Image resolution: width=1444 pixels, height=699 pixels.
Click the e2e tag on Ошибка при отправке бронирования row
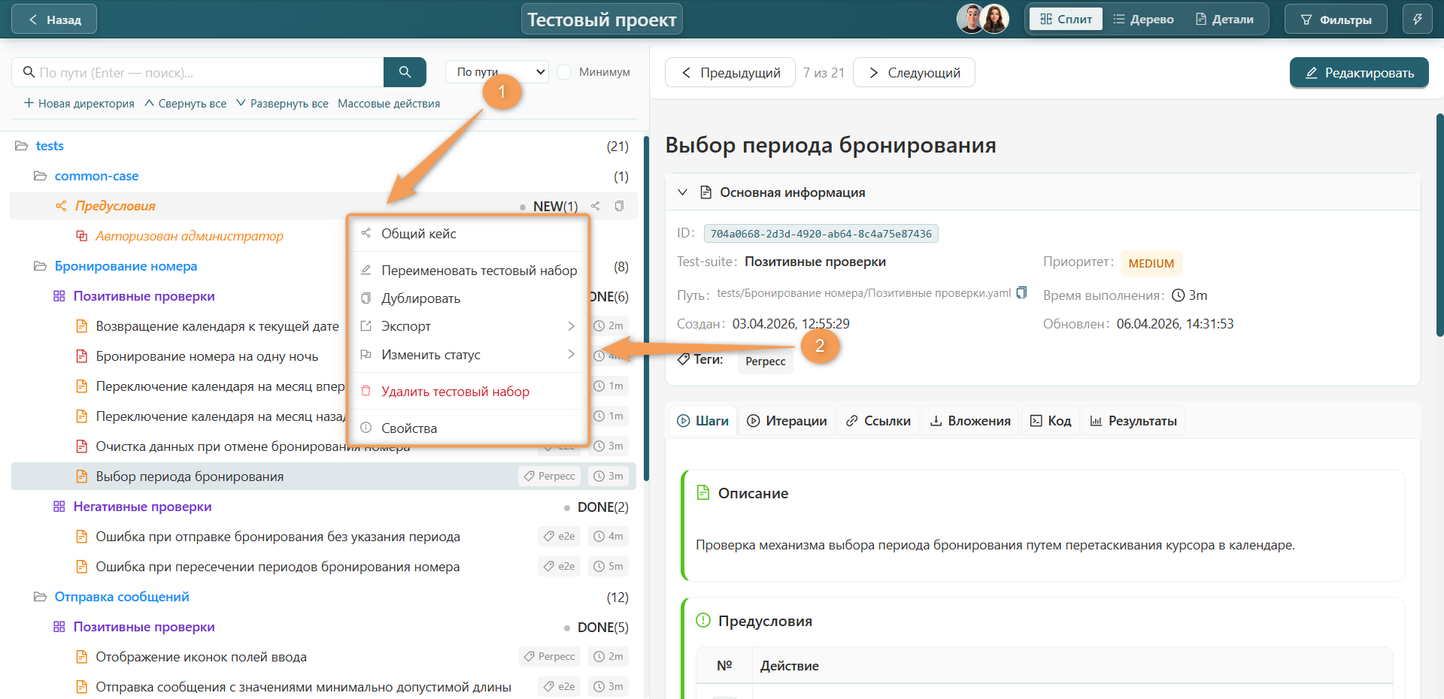coord(560,536)
